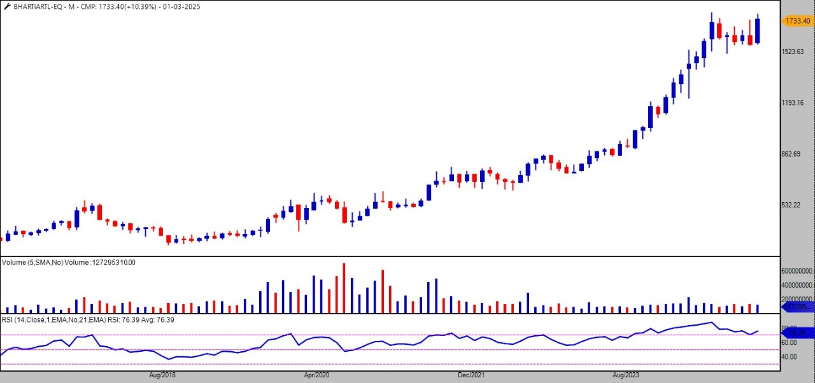Viewport: 815px width, 383px height.
Task: Click the blue volume value marker 127295
Action: 797,307
